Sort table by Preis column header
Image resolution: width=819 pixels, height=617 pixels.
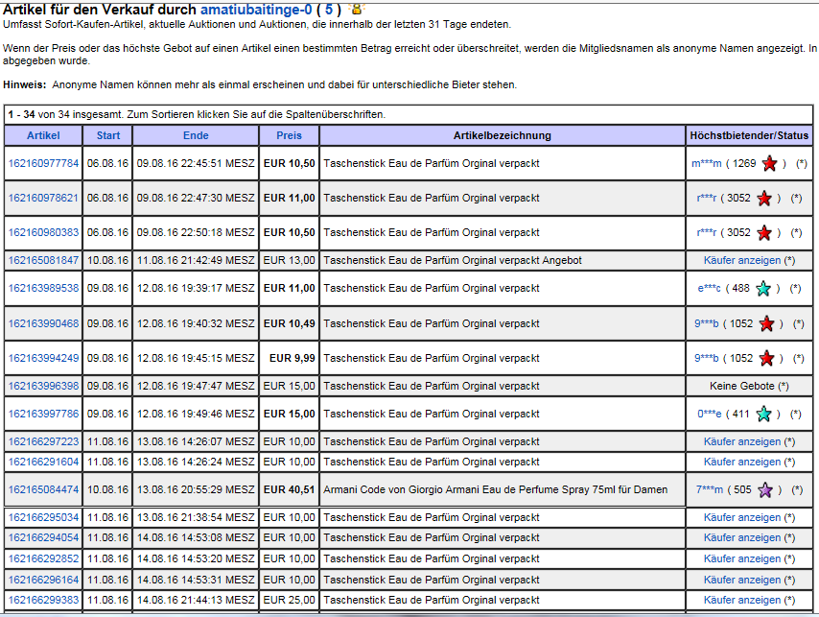click(289, 135)
